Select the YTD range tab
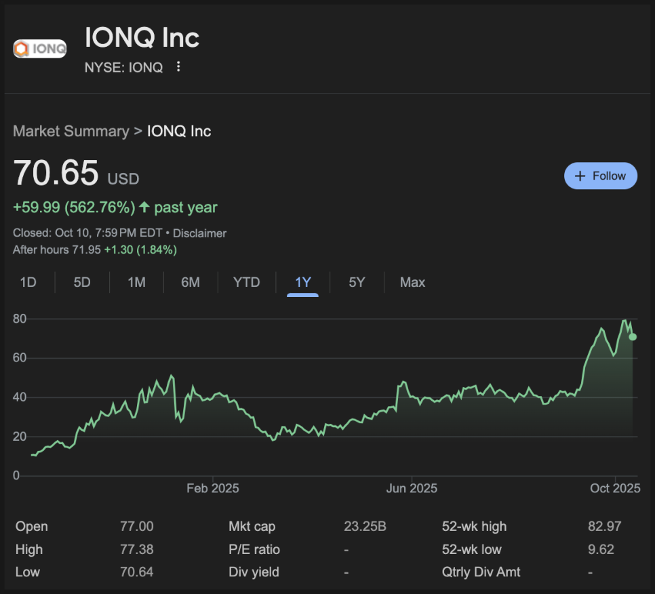The height and width of the screenshot is (594, 655). (246, 282)
